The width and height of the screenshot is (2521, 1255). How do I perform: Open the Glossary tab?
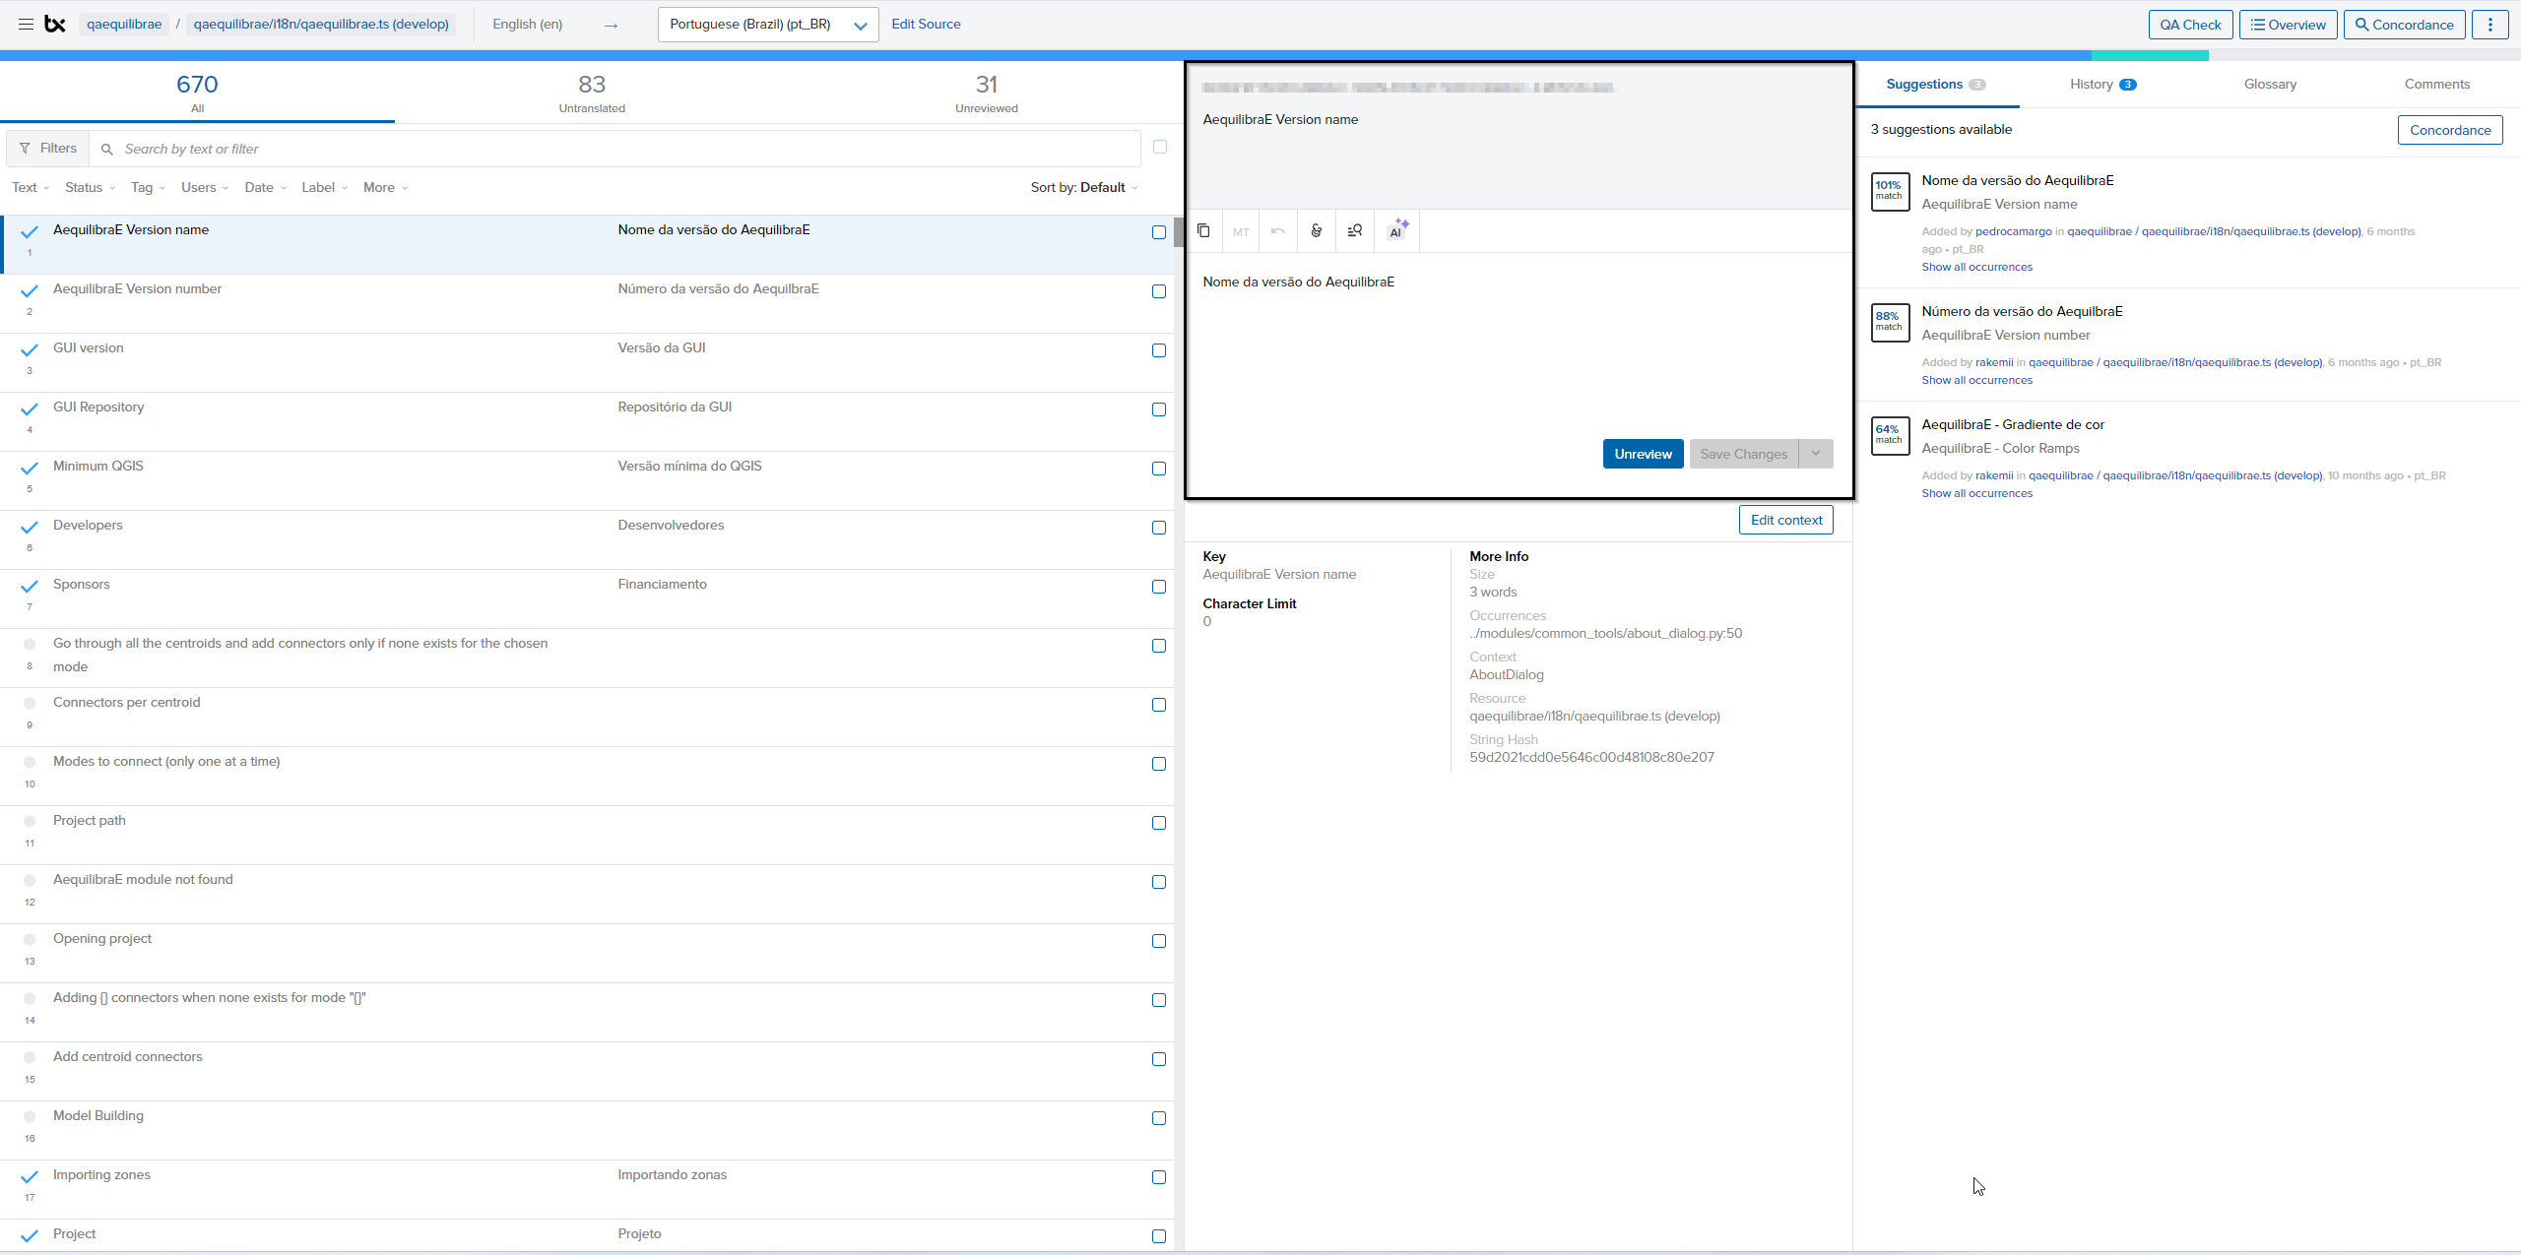2270,85
